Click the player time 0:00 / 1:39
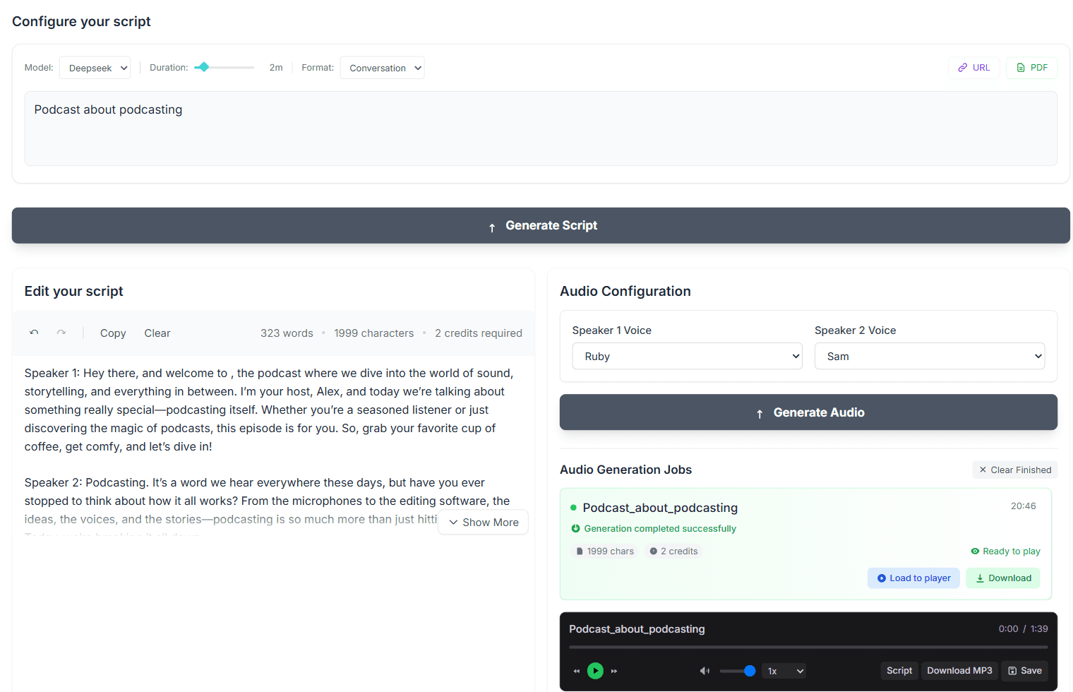The image size is (1073, 692). click(x=1023, y=629)
